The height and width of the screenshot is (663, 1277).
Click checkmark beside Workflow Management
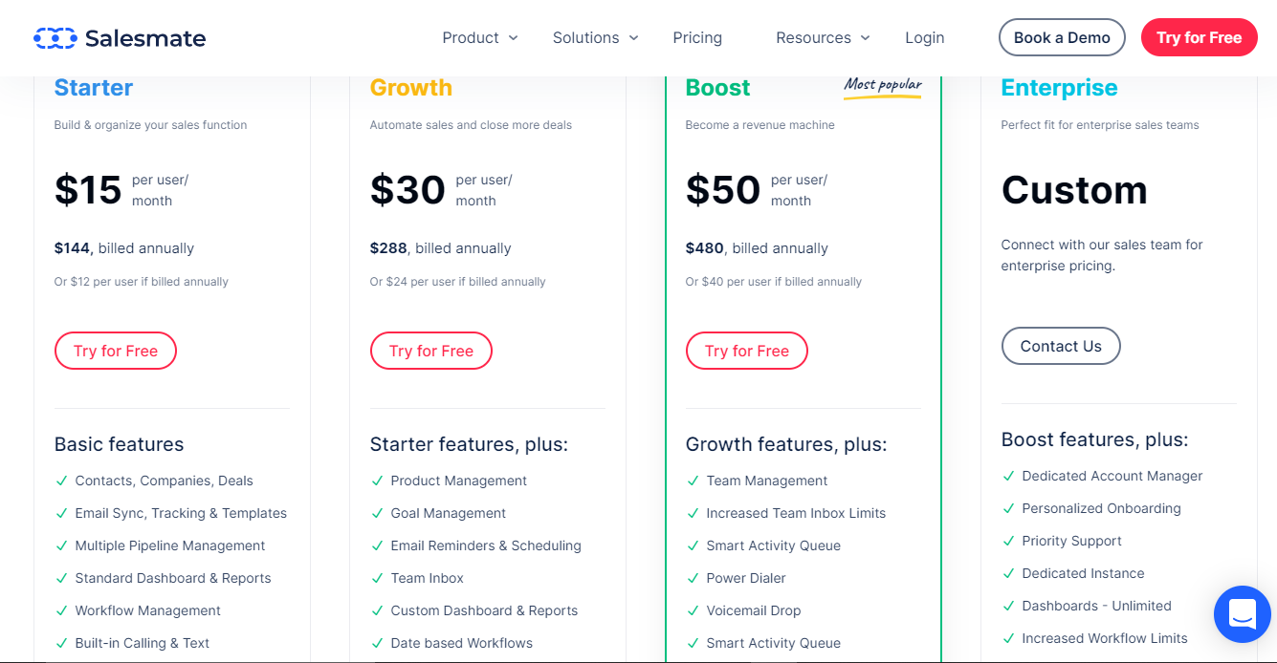[61, 610]
